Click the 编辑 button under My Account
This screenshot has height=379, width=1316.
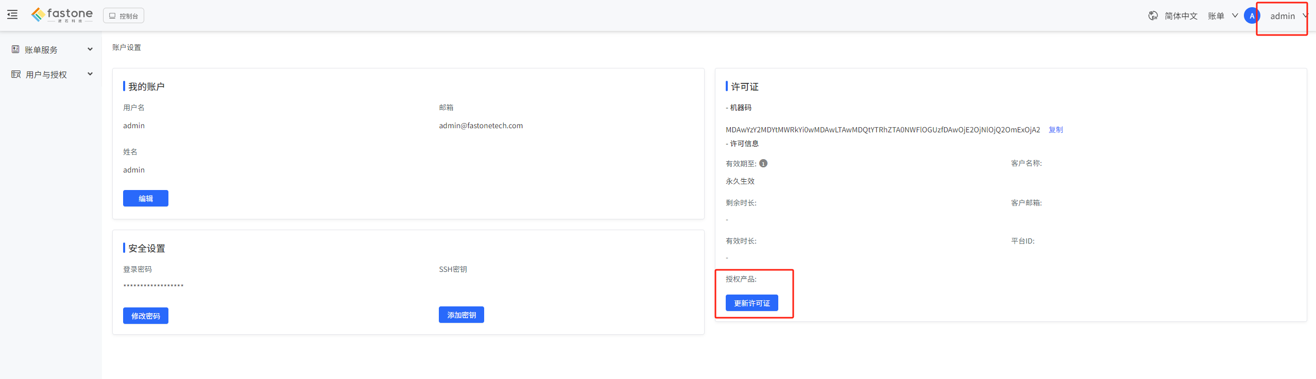pyautogui.click(x=146, y=198)
